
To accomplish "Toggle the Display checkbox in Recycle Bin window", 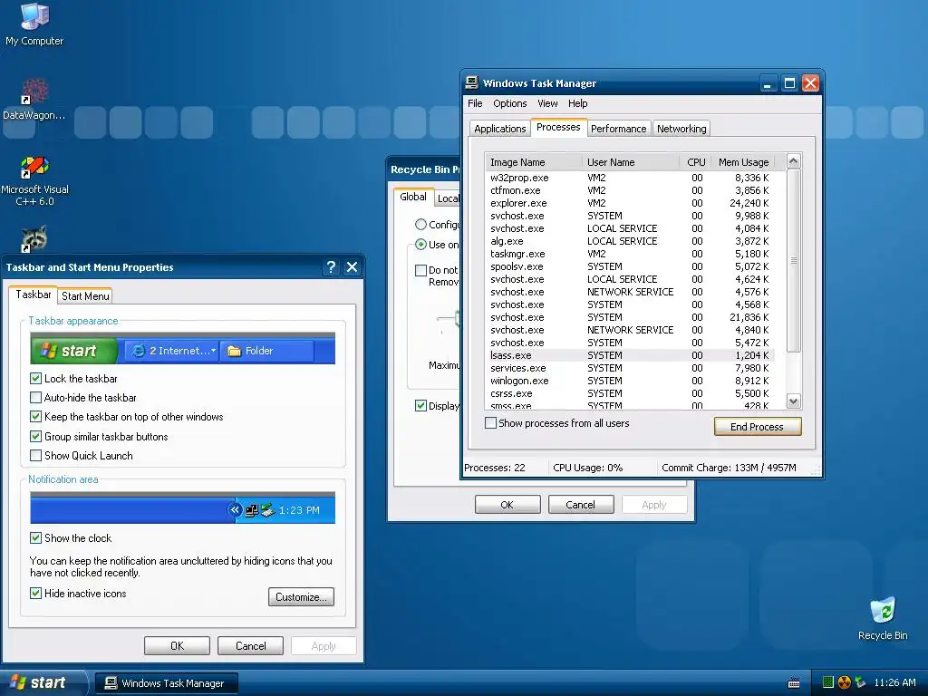I will click(x=420, y=405).
